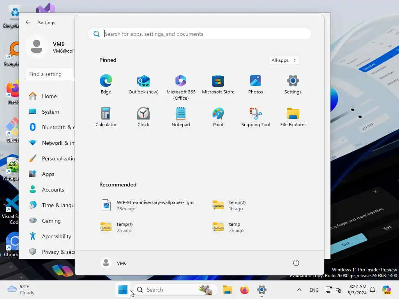Open Edge from pinned apps
Screen dimensions: 399x299
click(x=106, y=84)
